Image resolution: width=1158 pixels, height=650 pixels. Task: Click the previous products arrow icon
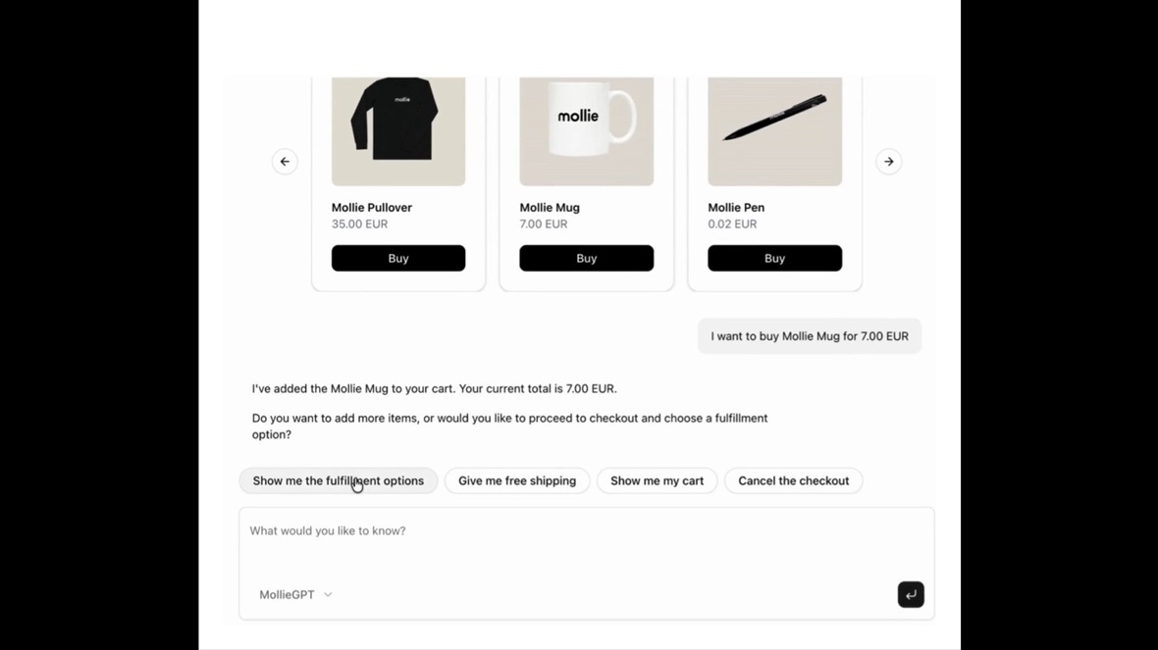[x=285, y=162]
